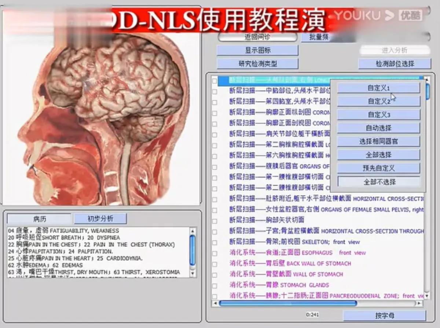Check the 中脑部位,头颅水平 scan checkbox
440x328 pixels.
[214, 92]
